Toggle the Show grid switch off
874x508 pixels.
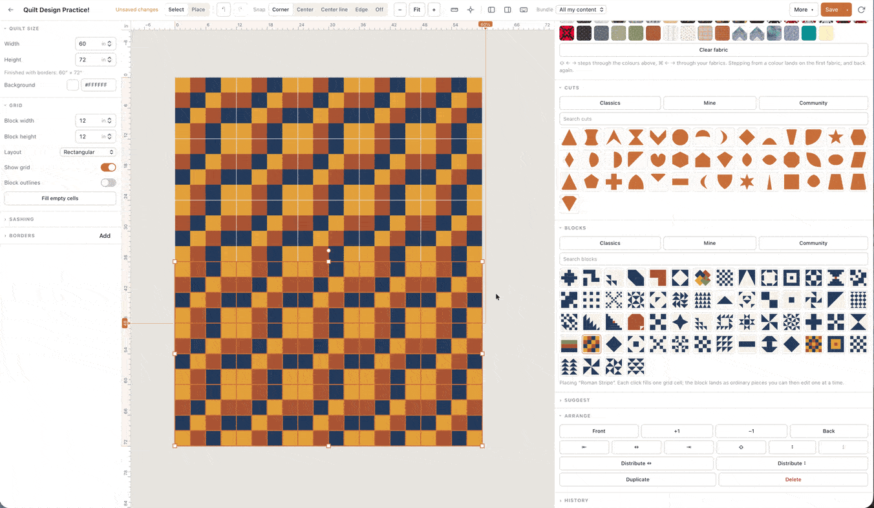coord(108,167)
